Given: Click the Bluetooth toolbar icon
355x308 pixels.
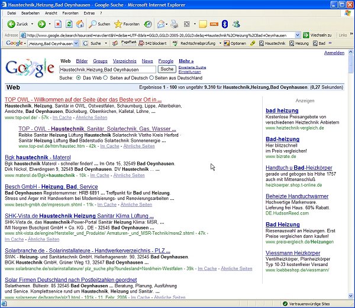Looking at the screenshot, I should coord(224,24).
